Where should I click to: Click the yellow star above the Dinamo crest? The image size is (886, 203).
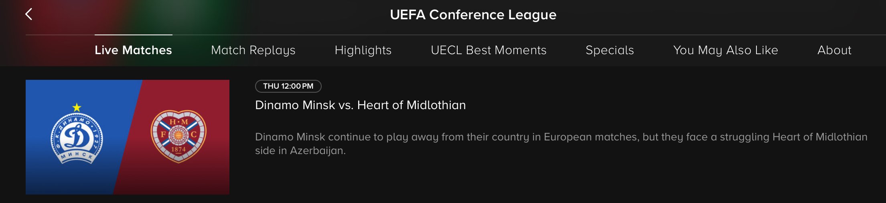(x=77, y=108)
